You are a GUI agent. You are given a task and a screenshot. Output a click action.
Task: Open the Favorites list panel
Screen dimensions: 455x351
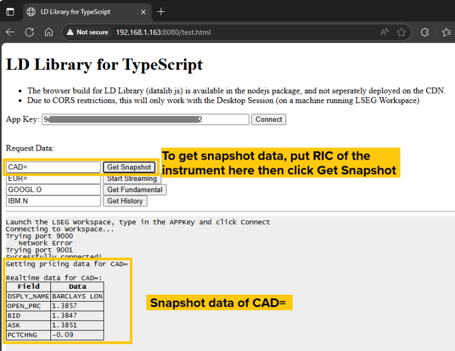tap(446, 32)
